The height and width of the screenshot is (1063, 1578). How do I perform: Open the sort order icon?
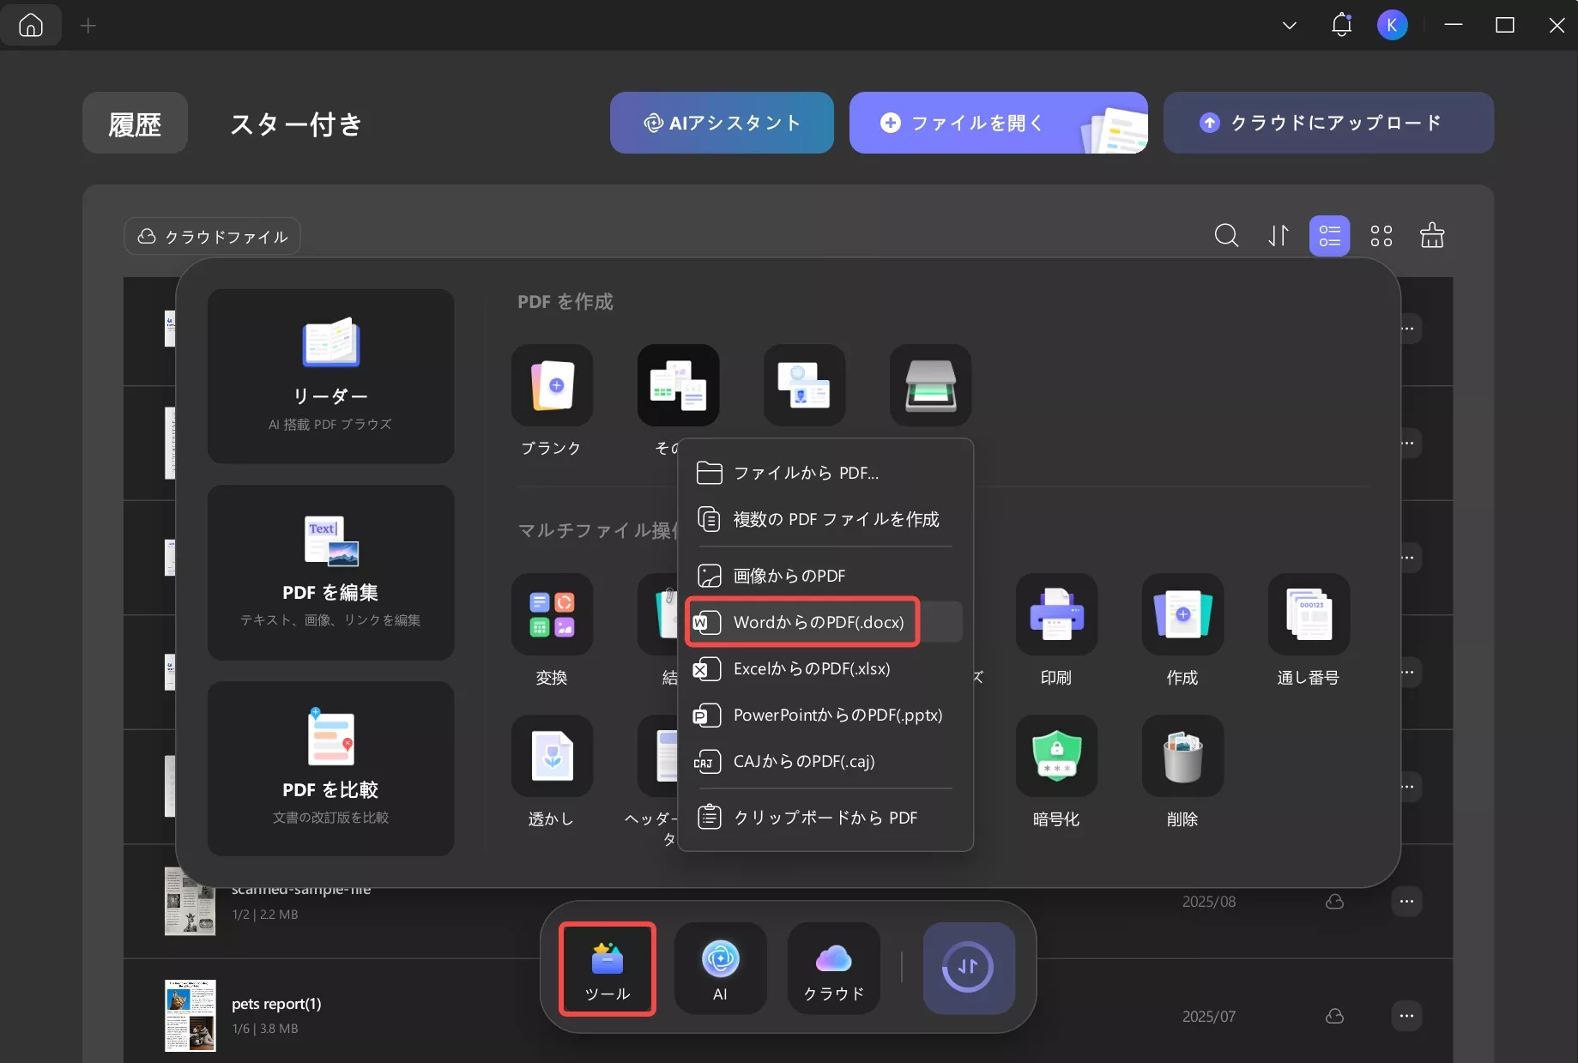(x=1279, y=235)
